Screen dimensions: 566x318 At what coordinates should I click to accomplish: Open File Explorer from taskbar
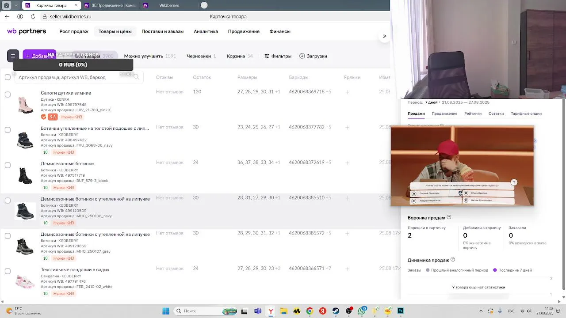tap(283, 311)
